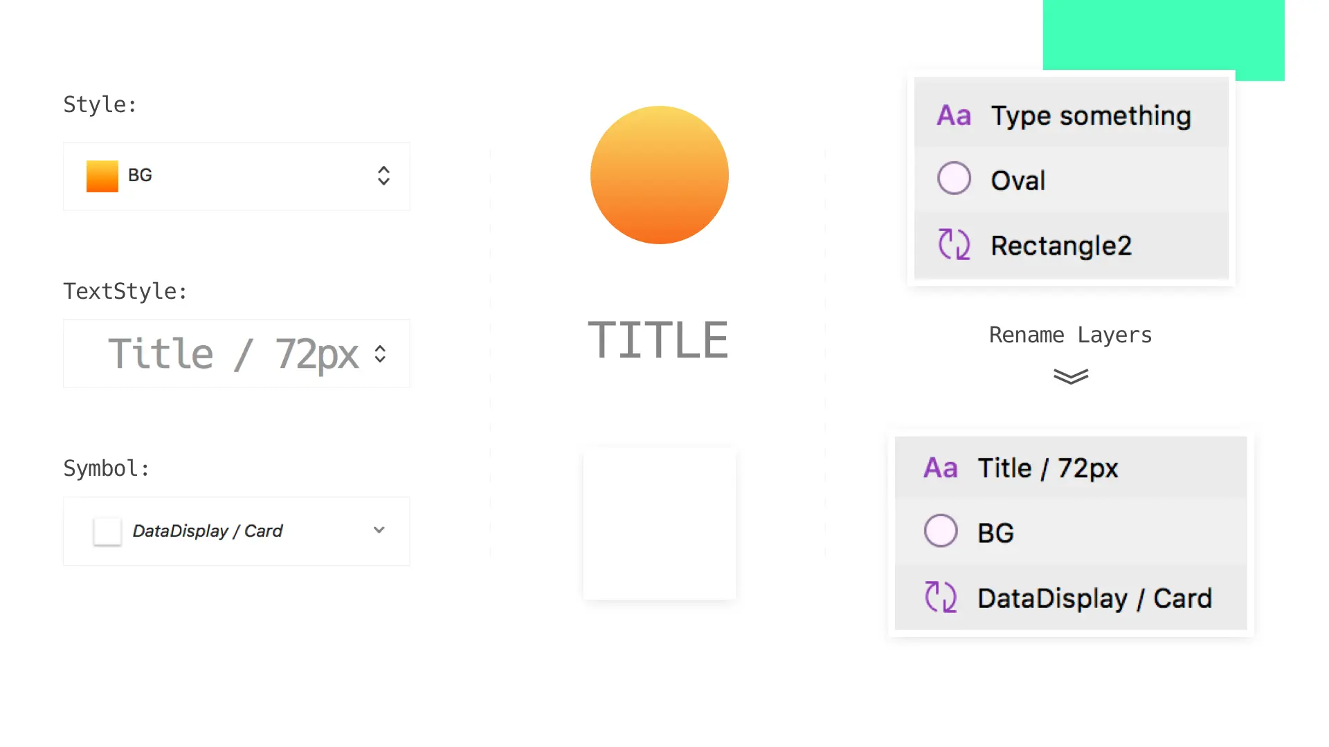Select the DataDisplay / Card layer name
This screenshot has height=747, width=1329.
tap(1094, 598)
